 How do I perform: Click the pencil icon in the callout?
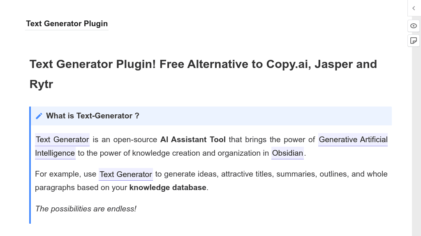pyautogui.click(x=39, y=116)
